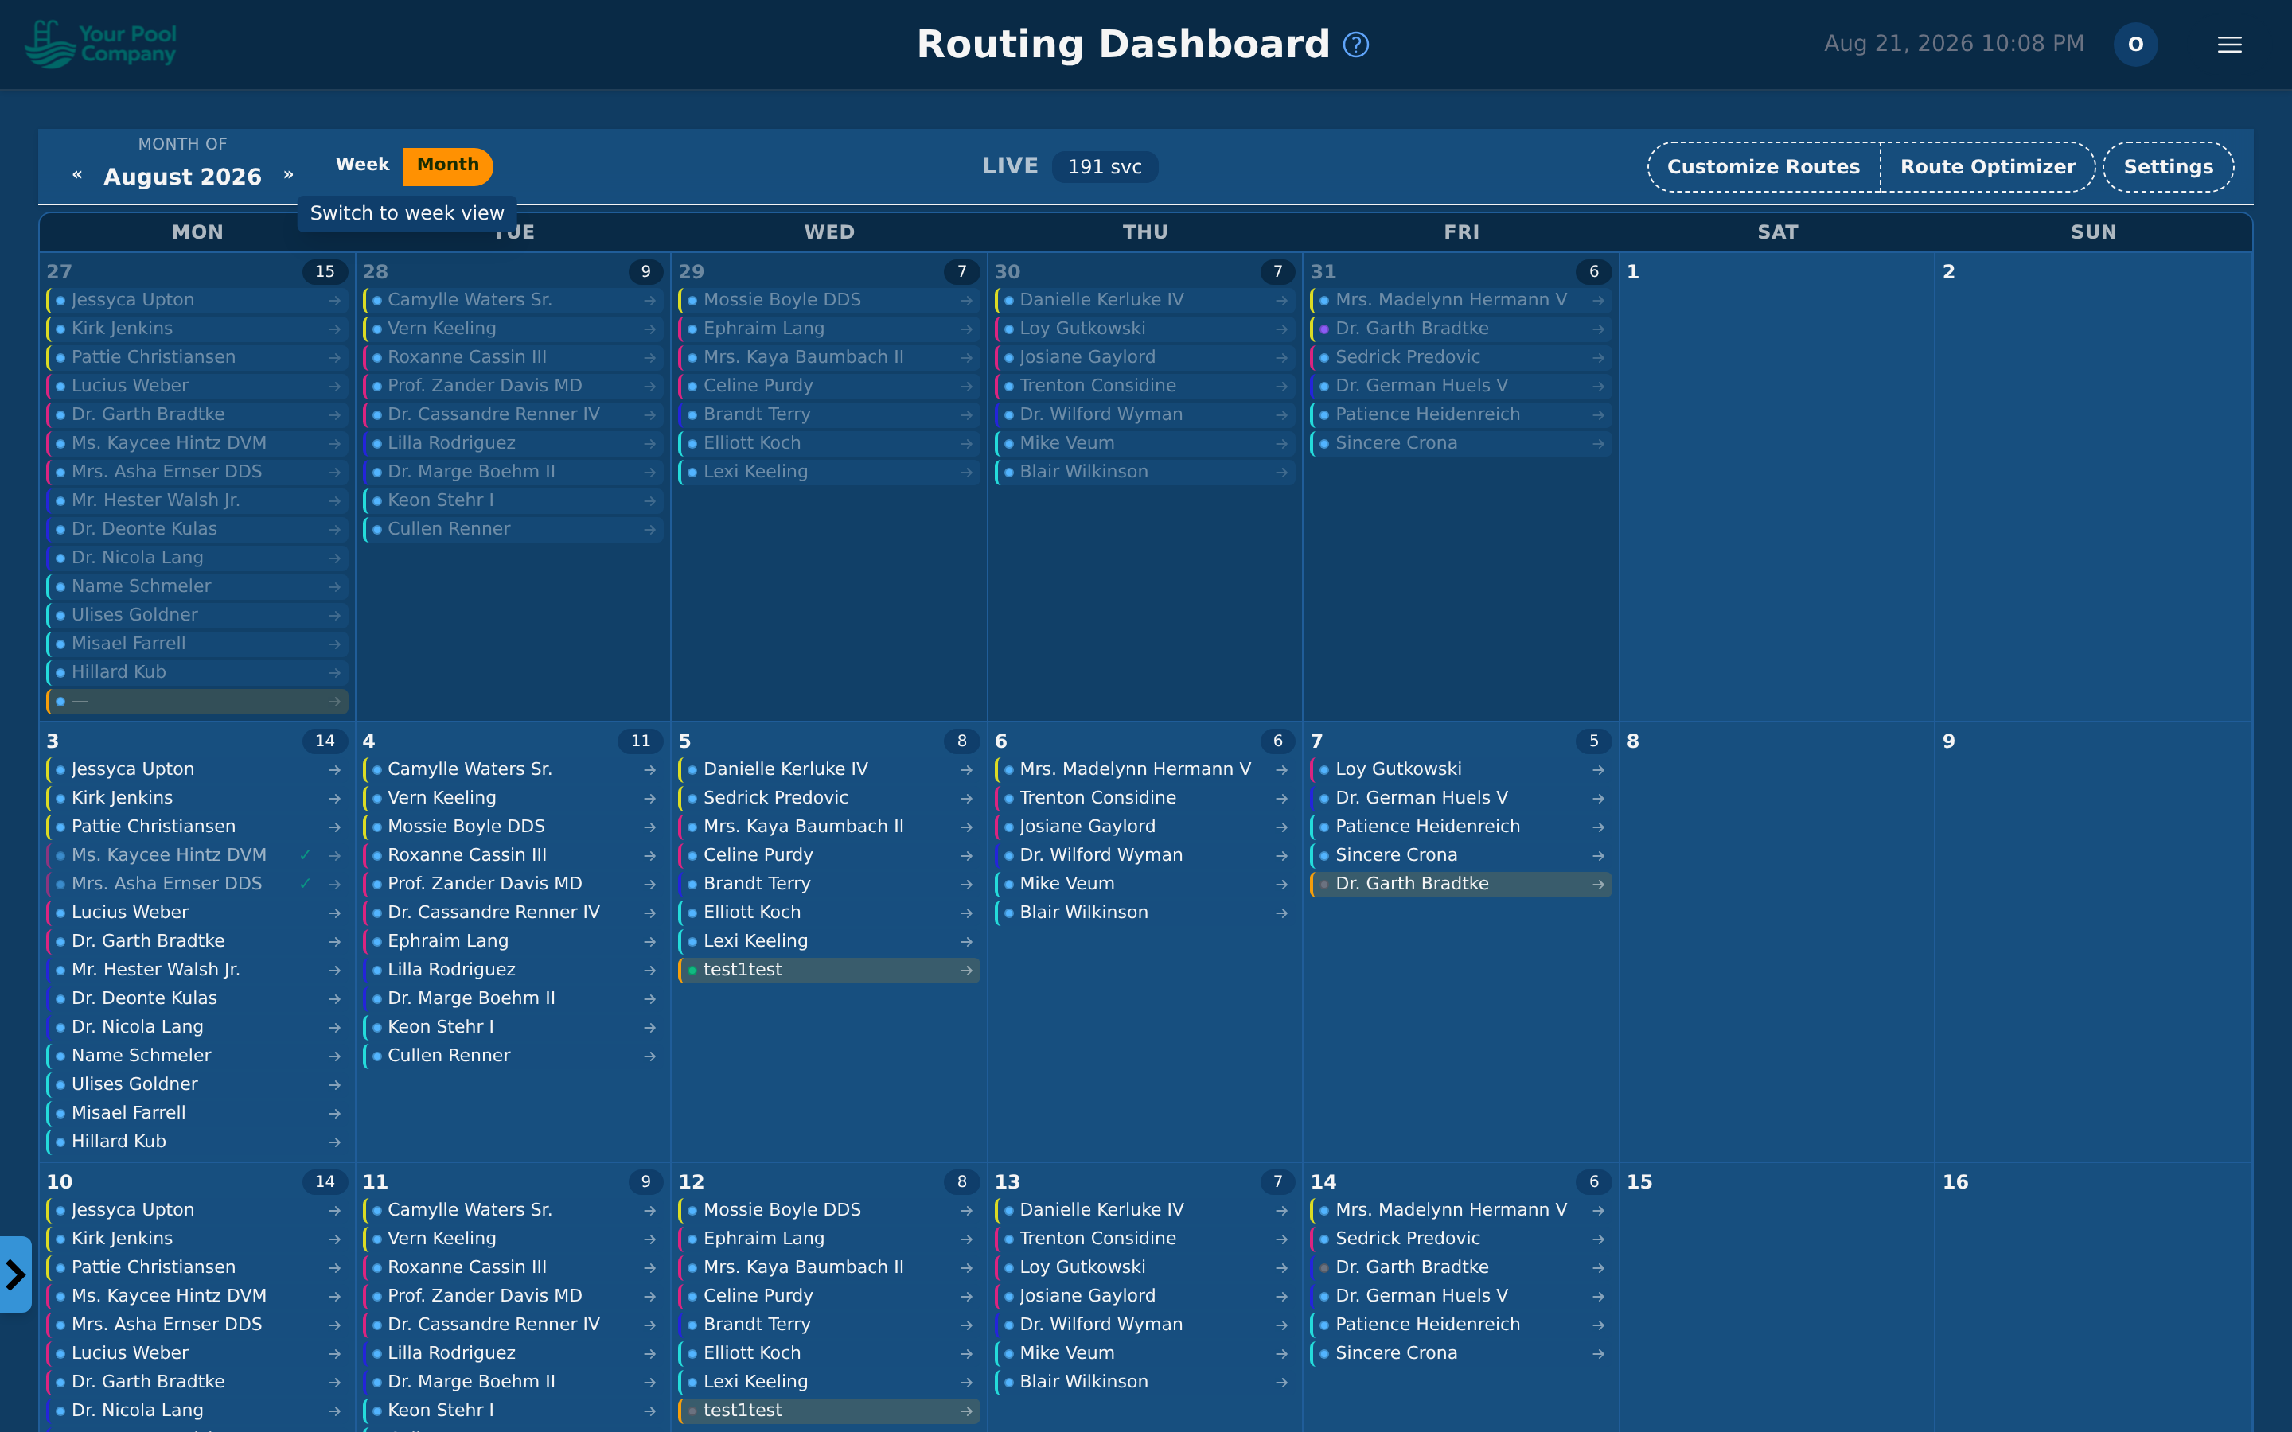This screenshot has width=2292, height=1432.
Task: Click Your Pool Company logo
Action: point(100,45)
